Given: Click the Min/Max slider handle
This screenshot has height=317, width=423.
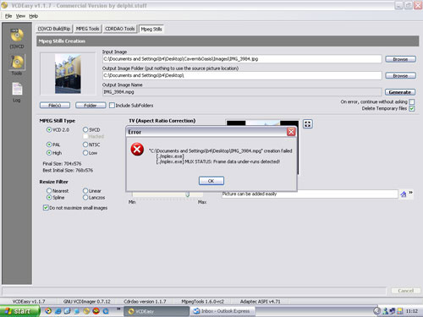Looking at the screenshot, I should [187, 194].
